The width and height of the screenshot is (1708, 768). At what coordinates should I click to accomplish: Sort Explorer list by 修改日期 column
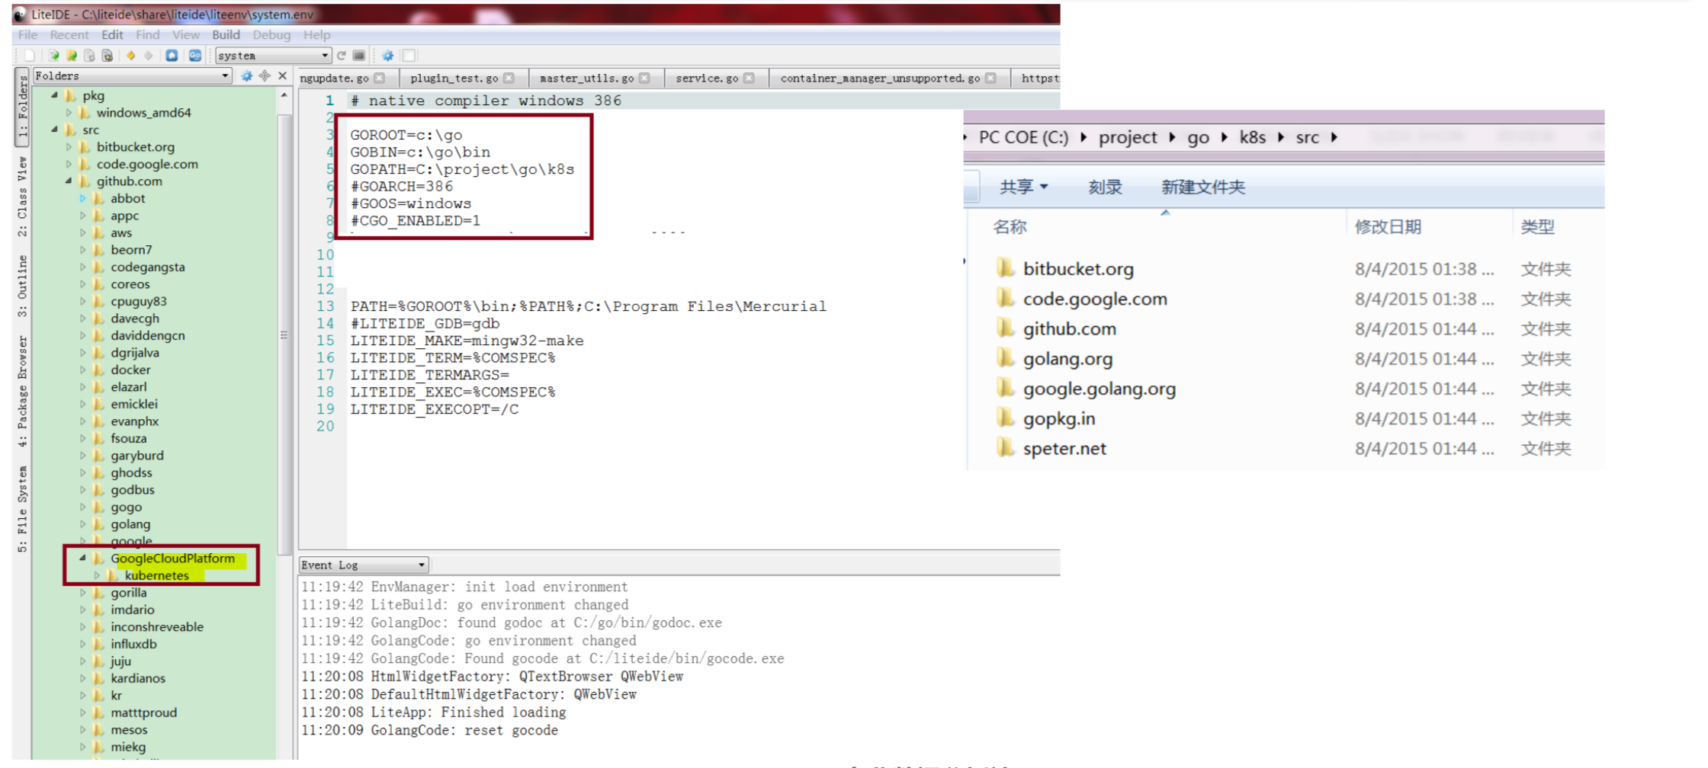[1388, 226]
